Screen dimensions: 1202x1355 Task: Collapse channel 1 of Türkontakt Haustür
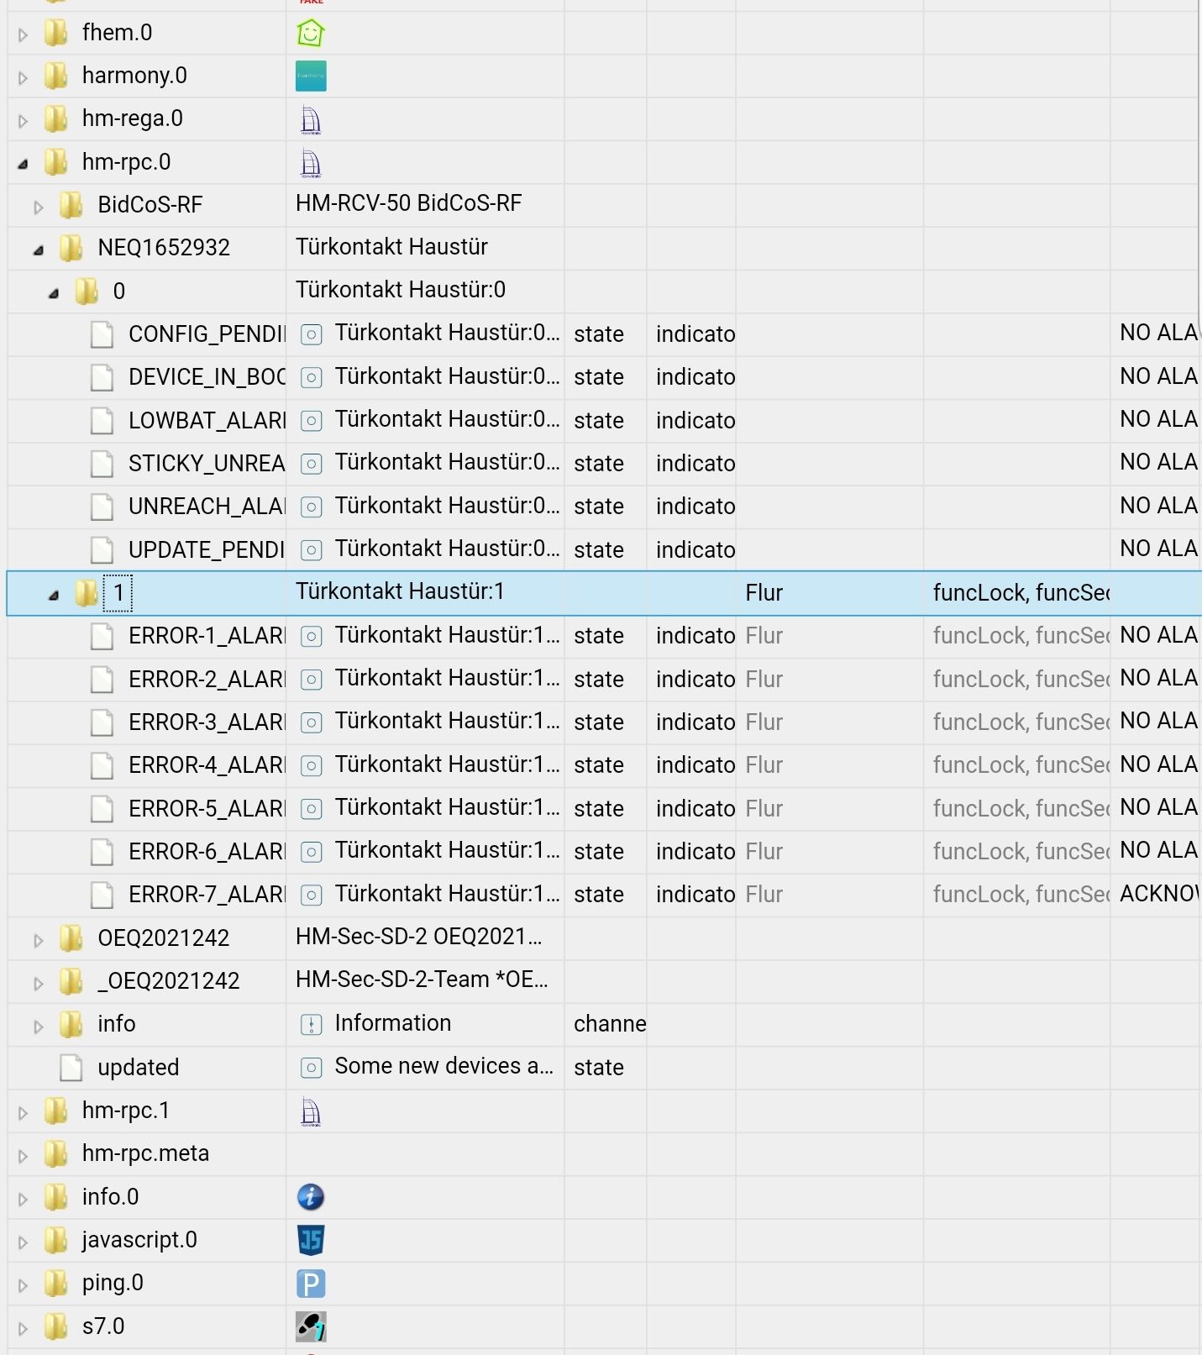54,595
